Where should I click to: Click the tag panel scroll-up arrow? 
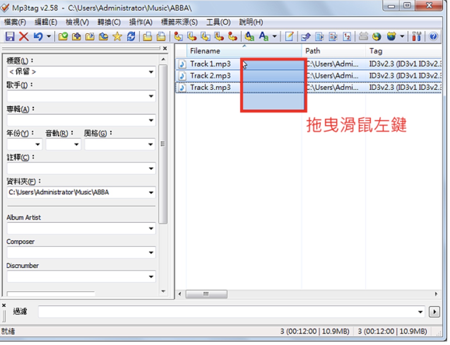point(163,59)
